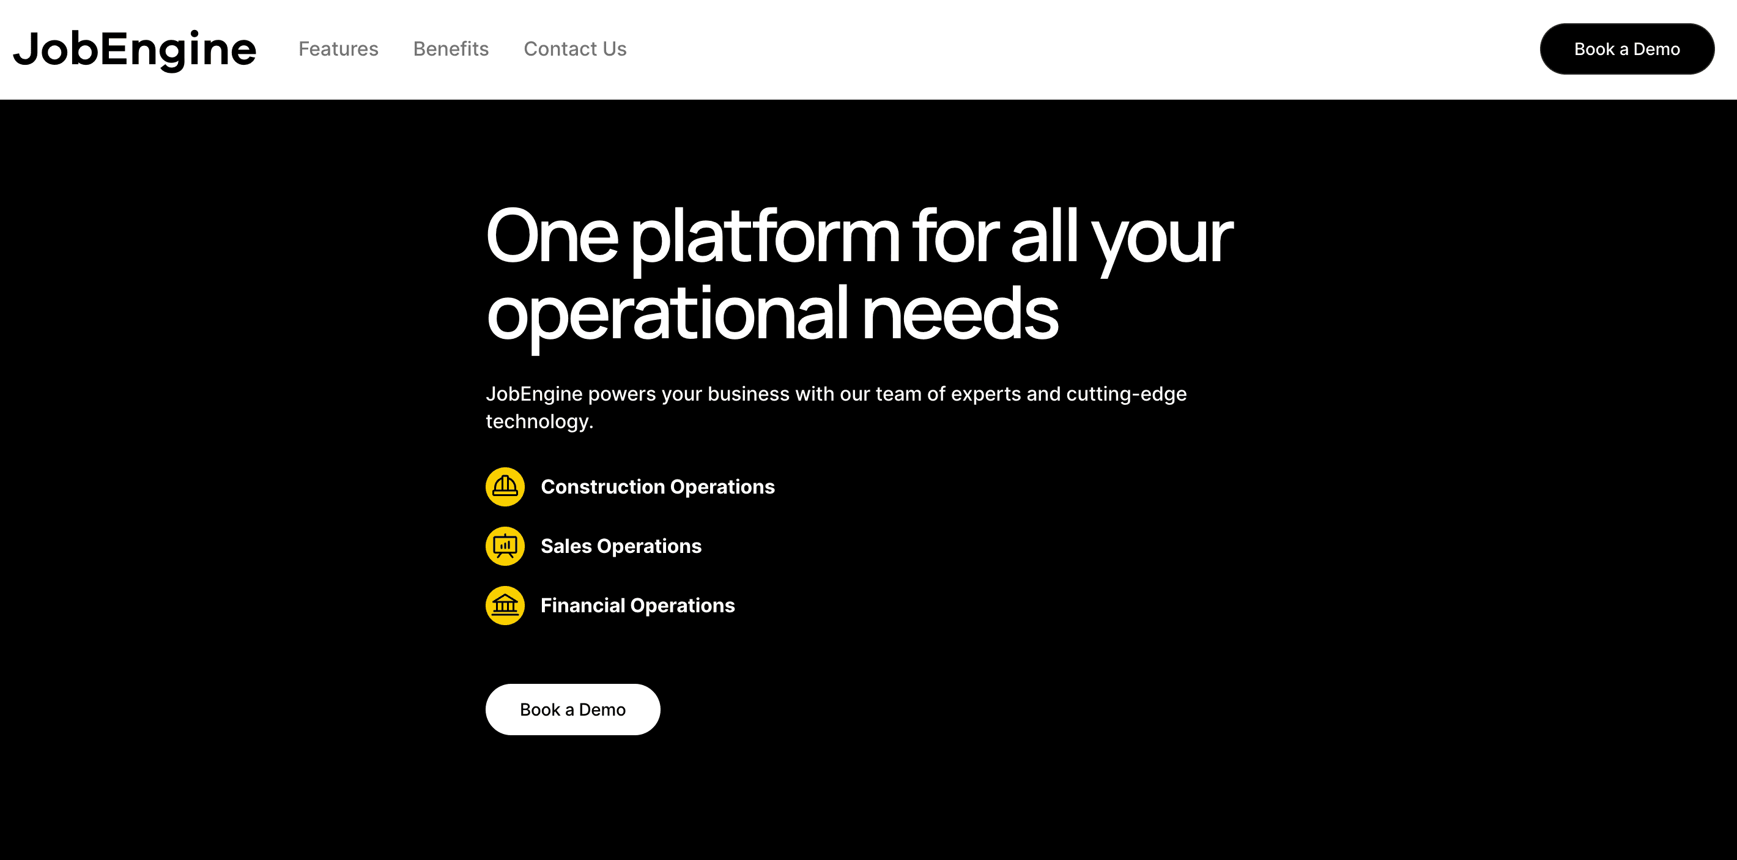Click the yellow circle beside Construction Operations
The height and width of the screenshot is (860, 1737).
[x=505, y=486]
